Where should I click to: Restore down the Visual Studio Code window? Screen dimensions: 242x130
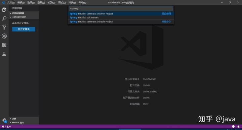[x=230, y=2]
